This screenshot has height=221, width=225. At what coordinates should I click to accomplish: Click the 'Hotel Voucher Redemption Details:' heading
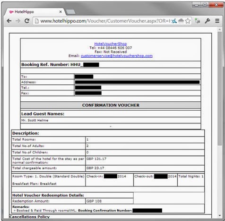point(48,195)
